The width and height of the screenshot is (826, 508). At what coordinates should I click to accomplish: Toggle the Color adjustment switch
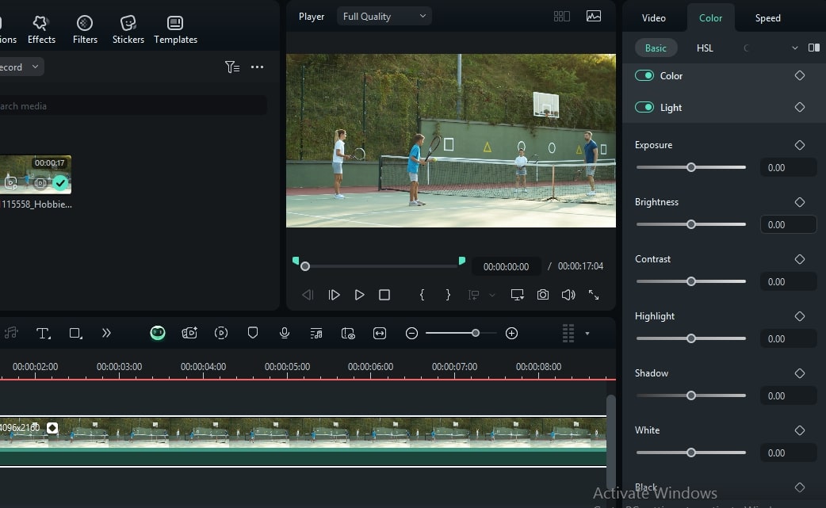[644, 75]
